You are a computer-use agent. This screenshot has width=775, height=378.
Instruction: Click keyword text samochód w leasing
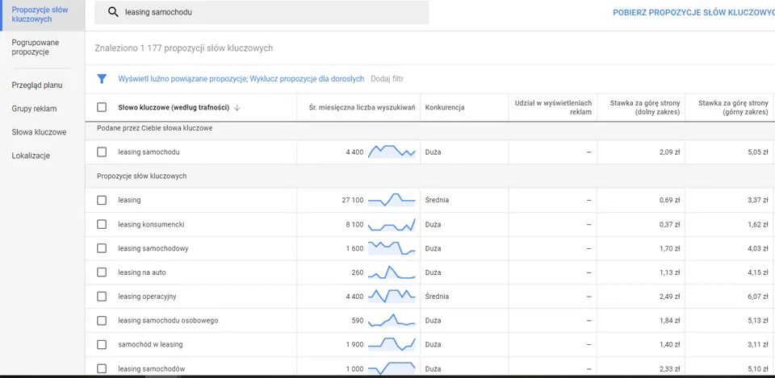click(x=150, y=344)
